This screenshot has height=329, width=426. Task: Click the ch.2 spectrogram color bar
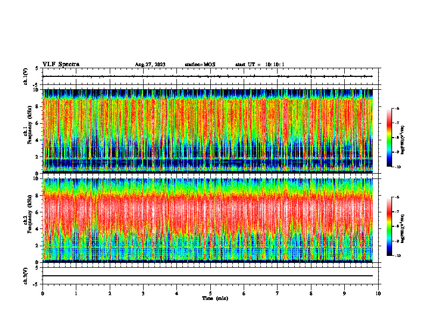pyautogui.click(x=389, y=226)
